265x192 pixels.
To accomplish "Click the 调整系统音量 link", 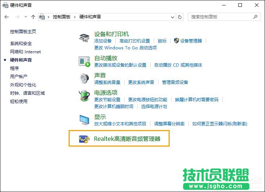I will pyautogui.click(x=107, y=82).
